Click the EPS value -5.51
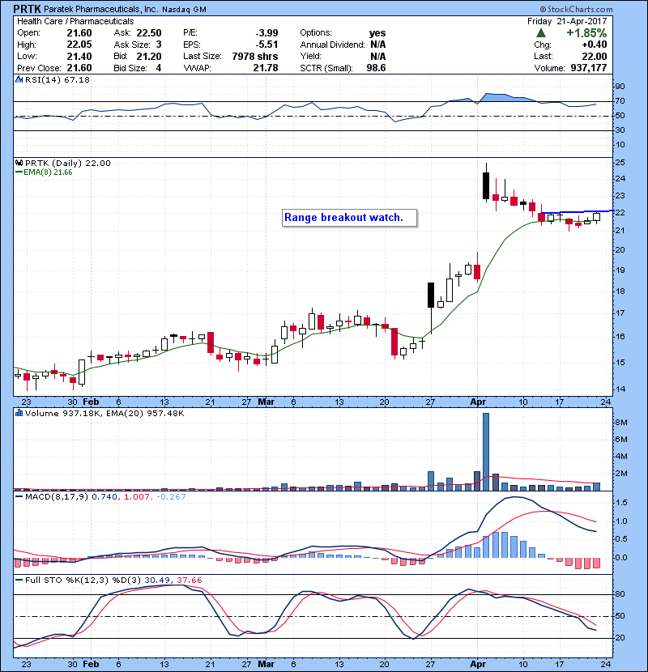Screen dimensions: 648x672 266,45
